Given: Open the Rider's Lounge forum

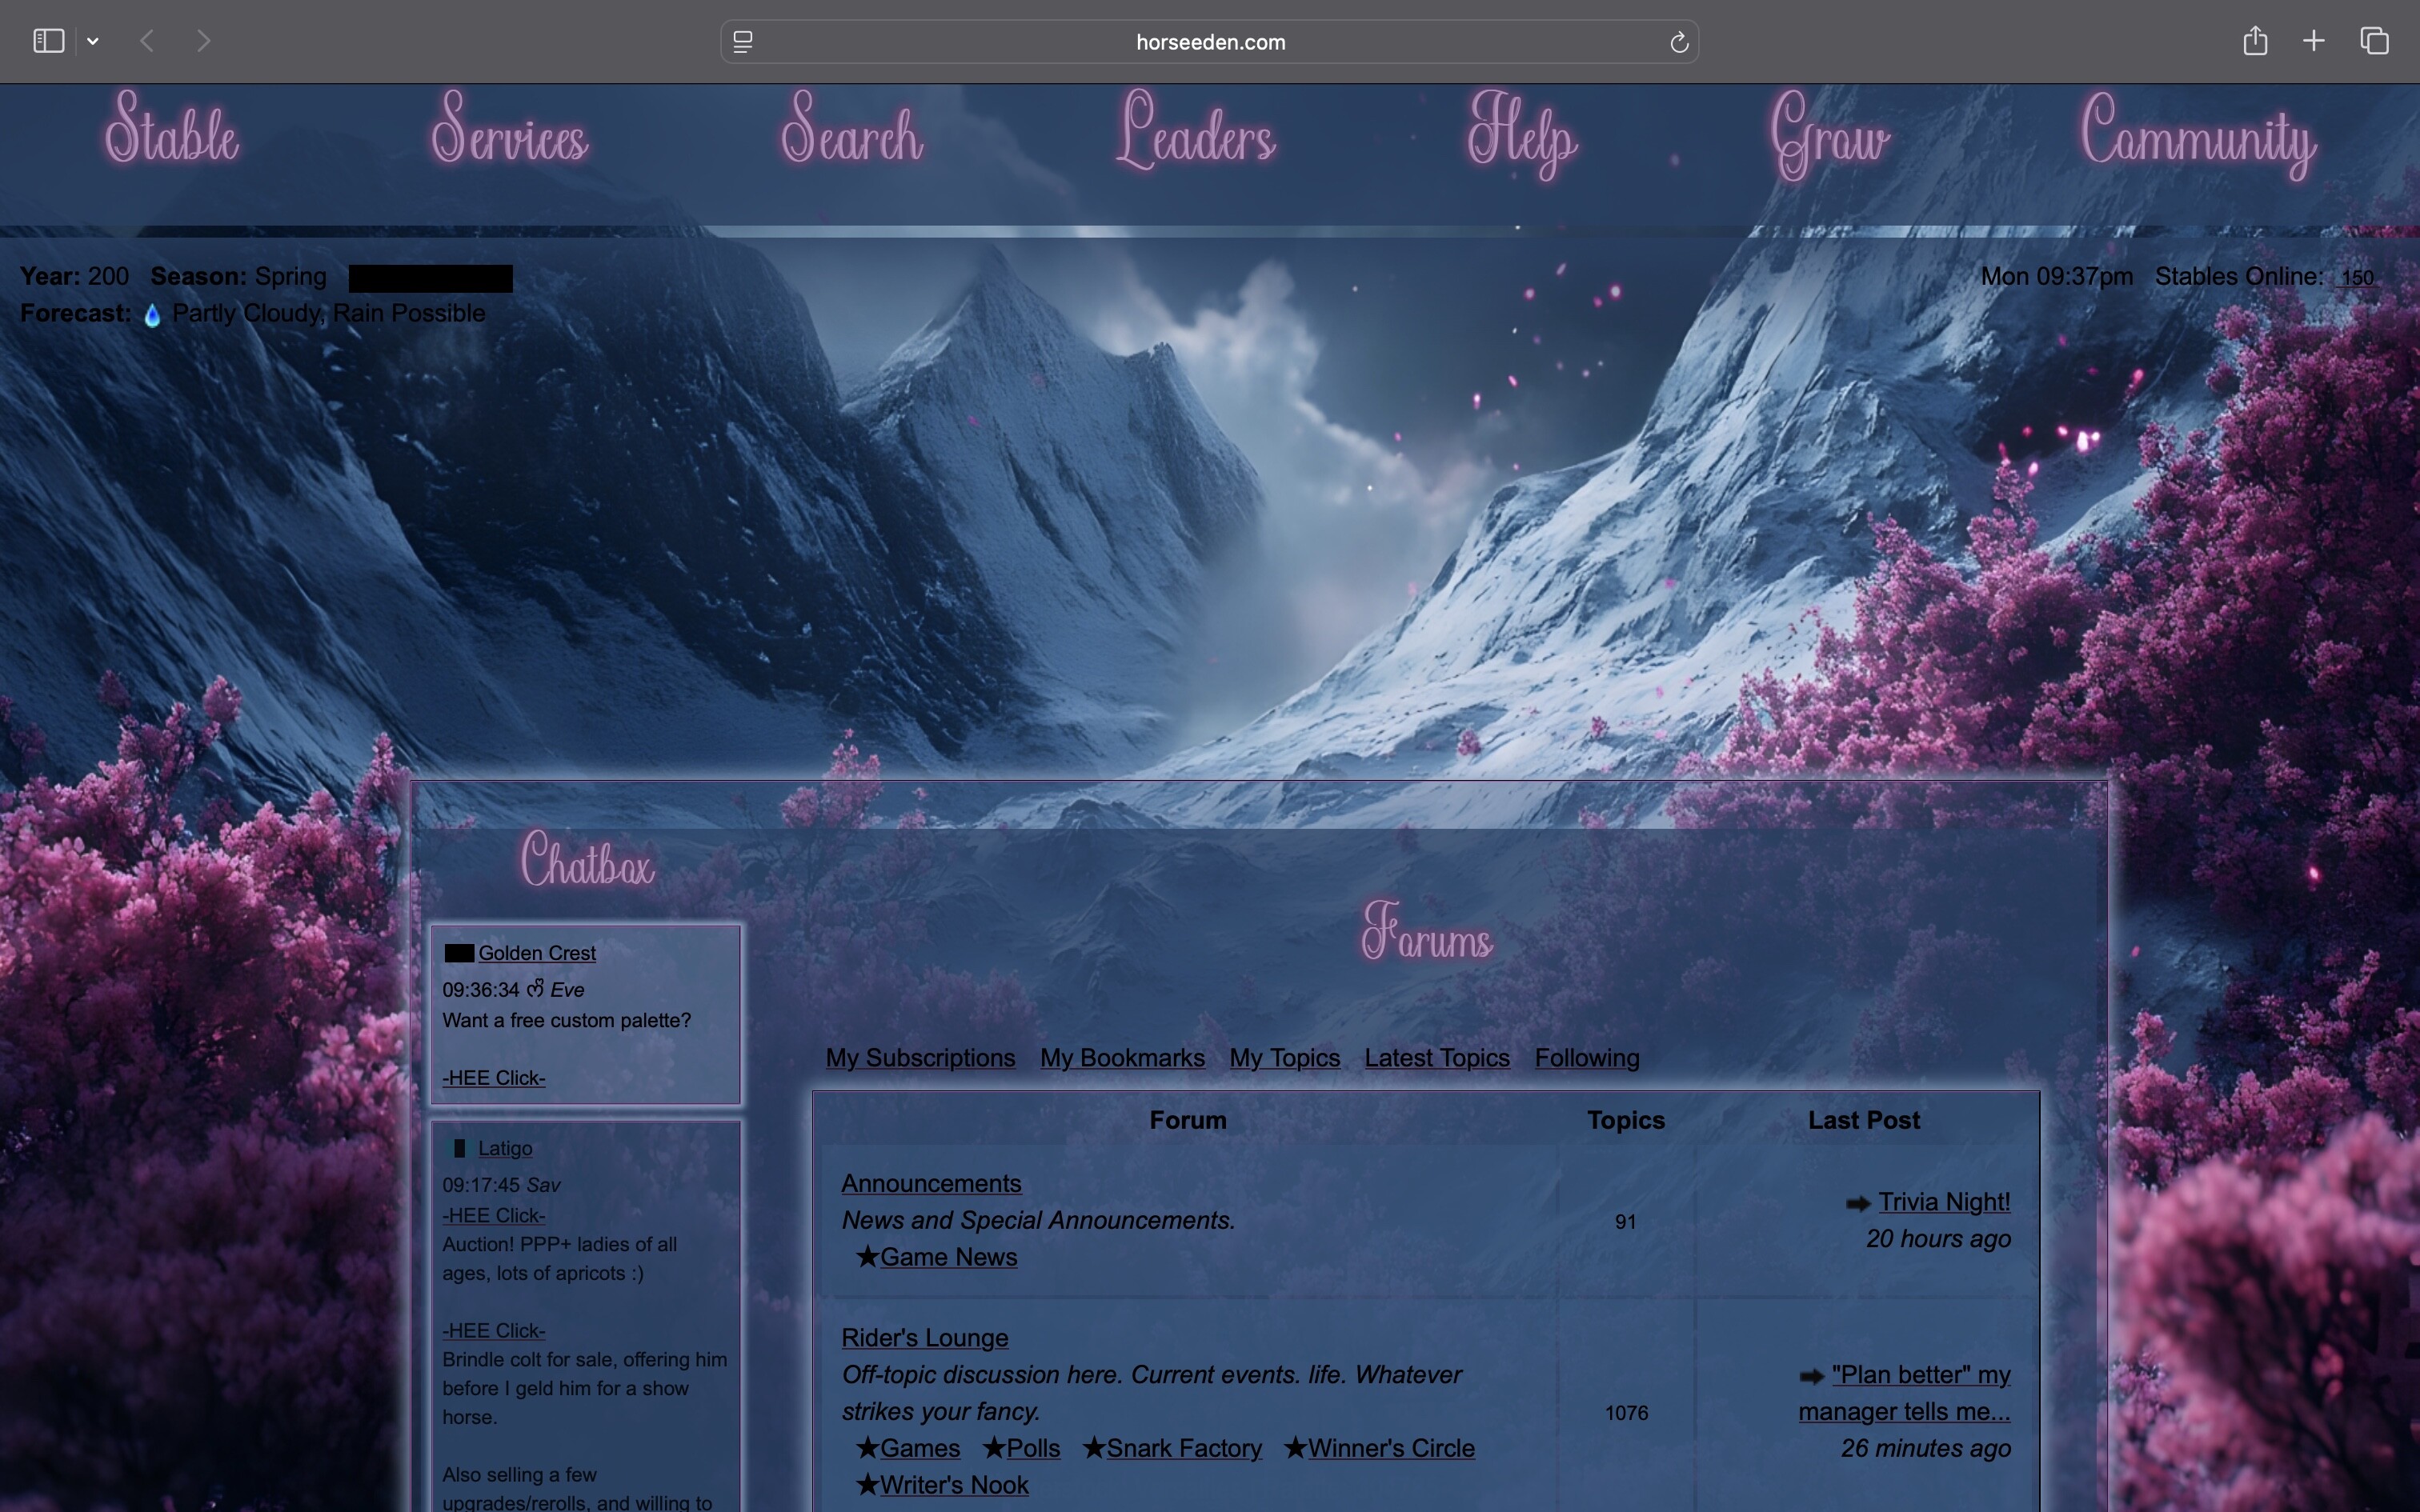Looking at the screenshot, I should point(924,1338).
